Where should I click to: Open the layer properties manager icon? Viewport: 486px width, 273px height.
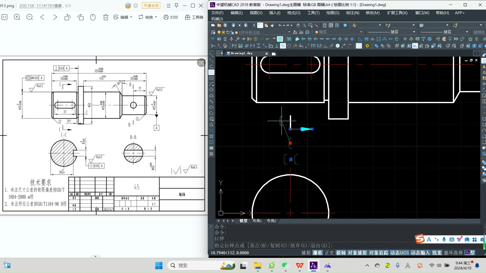point(213,32)
